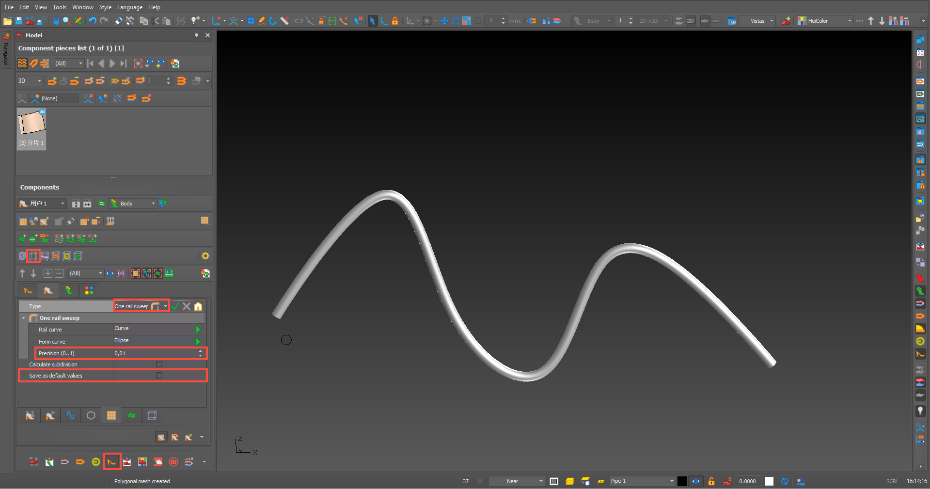Expand the Pipe 1 layer dropdown
Viewport: 930px width, 489px height.
coord(671,481)
